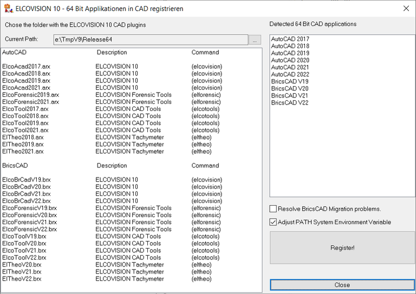The image size is (416, 294).
Task: Click the Current Path input field
Action: 151,40
